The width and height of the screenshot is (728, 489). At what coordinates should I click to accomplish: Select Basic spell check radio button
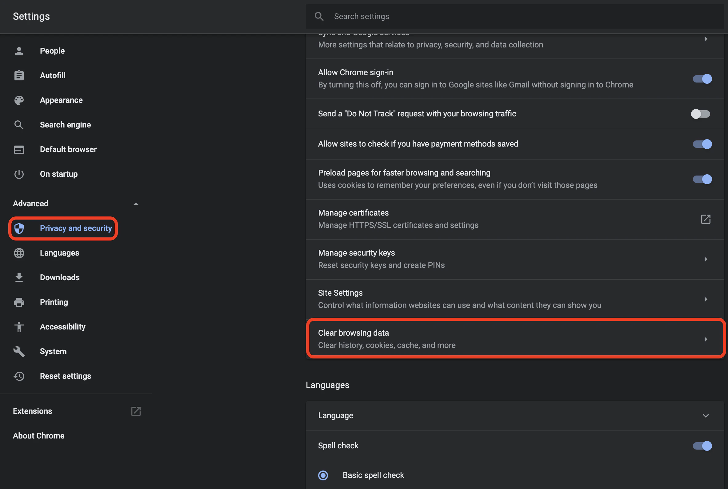tap(323, 475)
